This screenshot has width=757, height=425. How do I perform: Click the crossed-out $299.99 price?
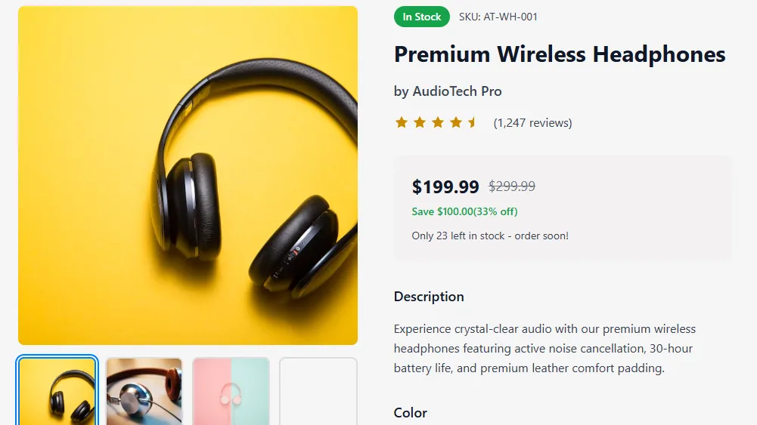512,186
